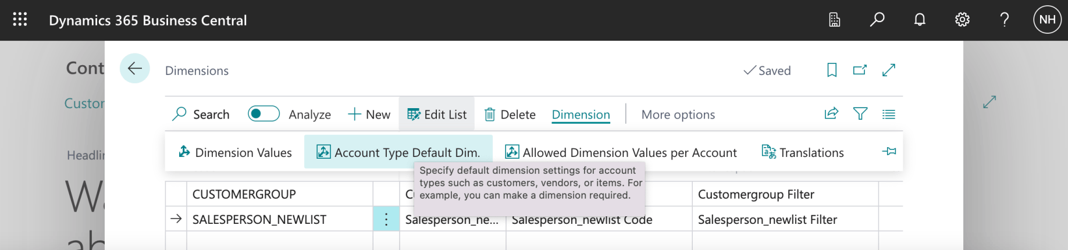Screen dimensions: 1068x250
Task: Click Delete in the action bar
Action: click(x=510, y=115)
